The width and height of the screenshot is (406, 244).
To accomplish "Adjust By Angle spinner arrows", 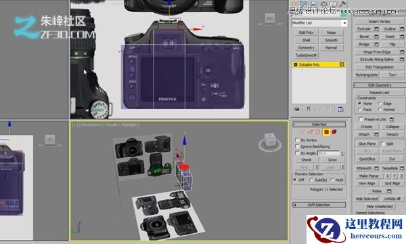I will coord(342,153).
